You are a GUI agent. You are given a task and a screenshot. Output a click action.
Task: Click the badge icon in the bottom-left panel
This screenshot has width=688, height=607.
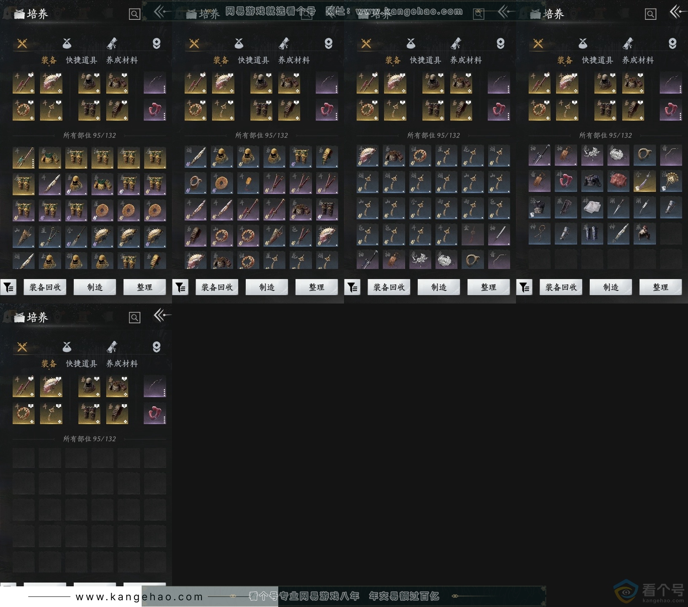[x=156, y=347]
